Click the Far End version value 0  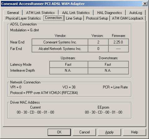click(98, 49)
